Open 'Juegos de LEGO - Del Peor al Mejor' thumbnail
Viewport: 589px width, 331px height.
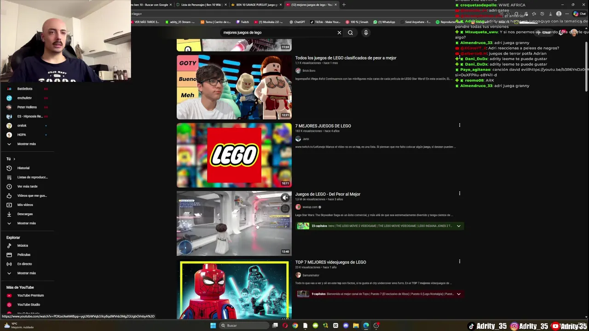pos(234,223)
